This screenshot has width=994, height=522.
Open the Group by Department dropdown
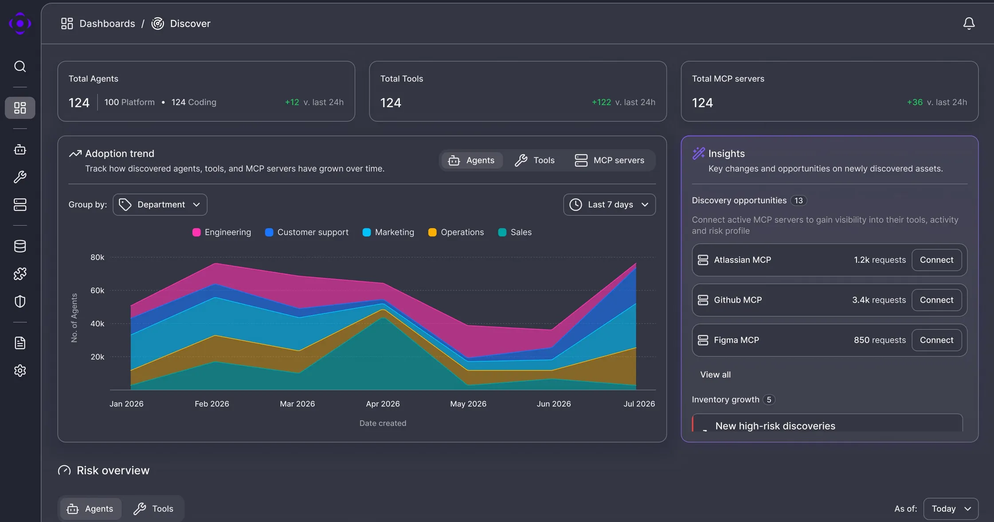(160, 205)
